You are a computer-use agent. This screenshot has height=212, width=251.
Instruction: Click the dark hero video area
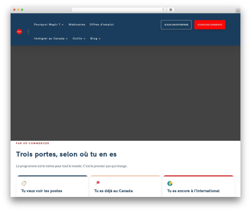pos(125,93)
